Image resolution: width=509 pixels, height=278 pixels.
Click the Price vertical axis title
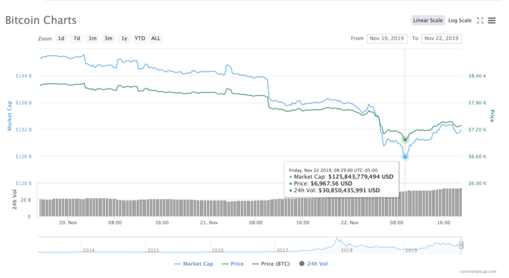(x=492, y=116)
